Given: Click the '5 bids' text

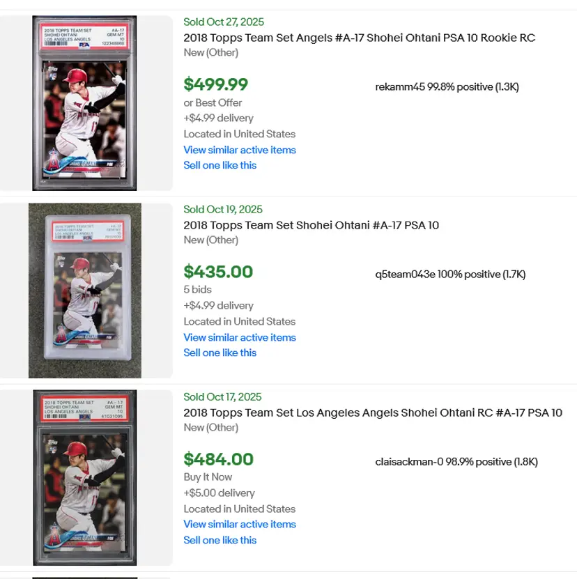Looking at the screenshot, I should (x=197, y=290).
